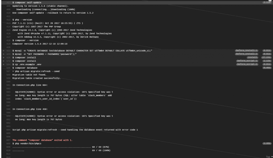Click the '$ php --version' command line
This screenshot has width=273, height=158.
point(22,20)
